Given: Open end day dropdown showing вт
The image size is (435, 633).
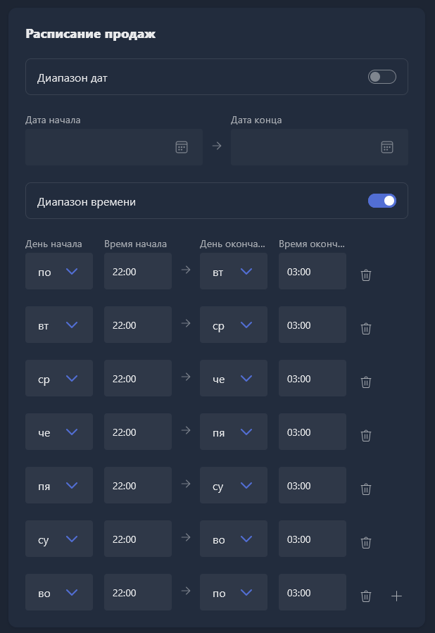Looking at the screenshot, I should 234,271.
